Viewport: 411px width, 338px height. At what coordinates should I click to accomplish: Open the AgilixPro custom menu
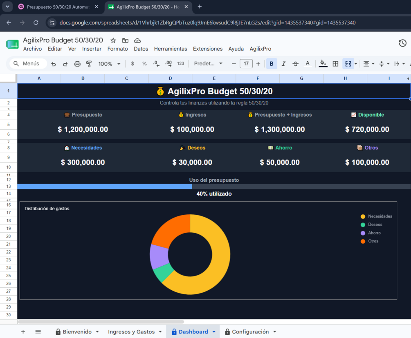[x=260, y=49]
